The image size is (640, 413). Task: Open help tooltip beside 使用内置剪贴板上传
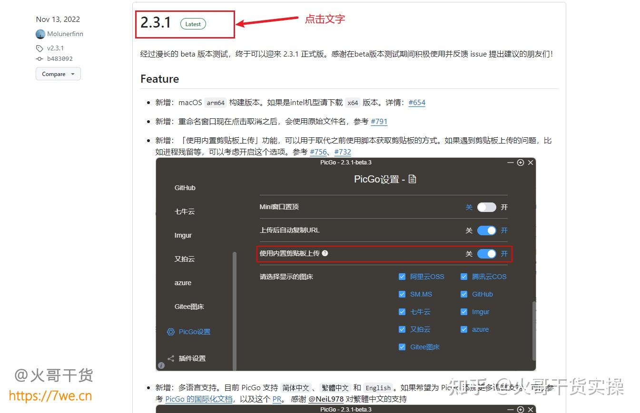pyautogui.click(x=325, y=253)
